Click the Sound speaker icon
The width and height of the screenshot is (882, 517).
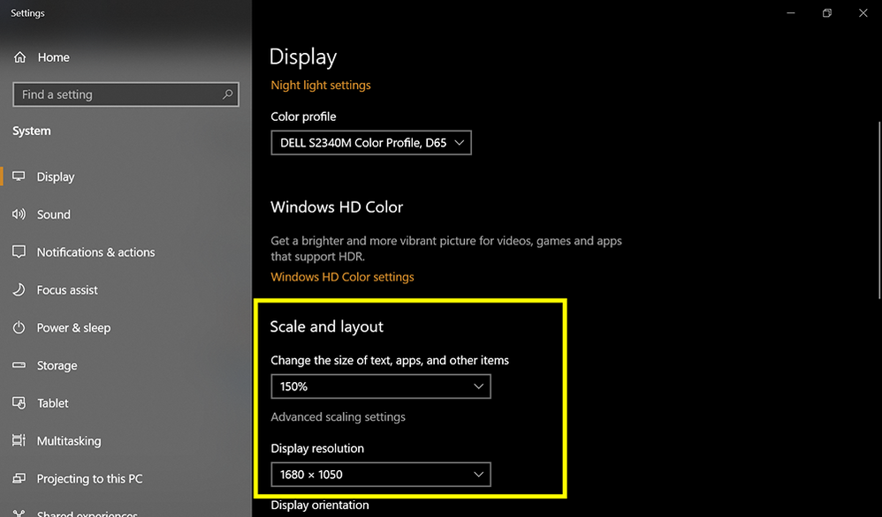(x=19, y=214)
